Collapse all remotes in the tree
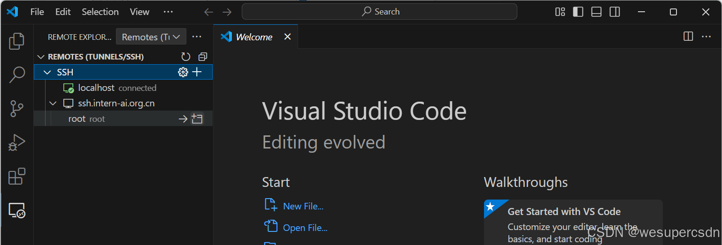The height and width of the screenshot is (245, 722). (x=203, y=57)
